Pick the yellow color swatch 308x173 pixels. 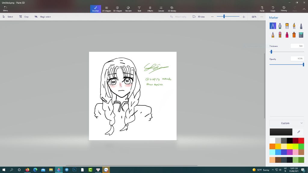[x=290, y=146]
